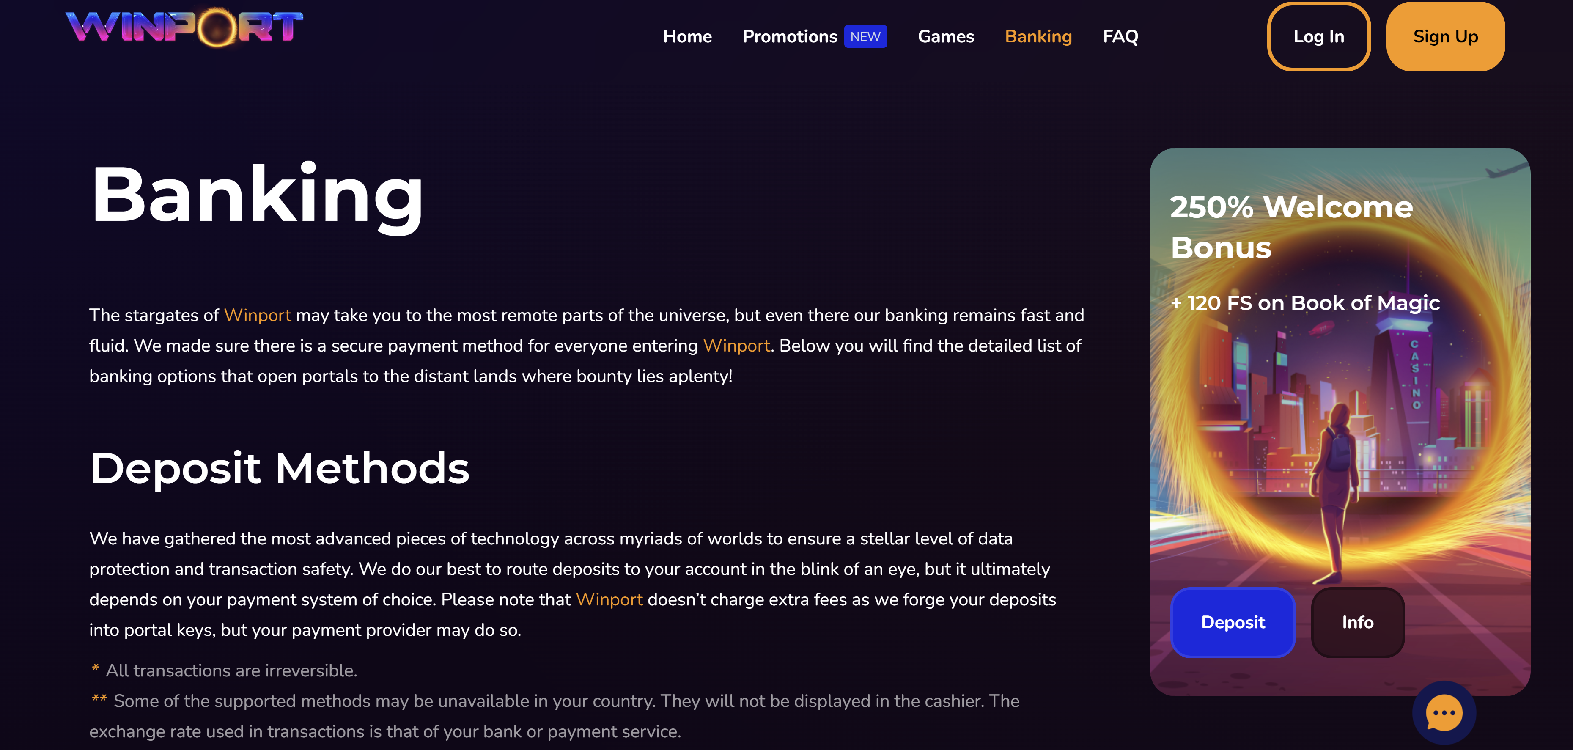The image size is (1573, 750).
Task: Click the NEW badge beside Promotions
Action: click(x=865, y=37)
